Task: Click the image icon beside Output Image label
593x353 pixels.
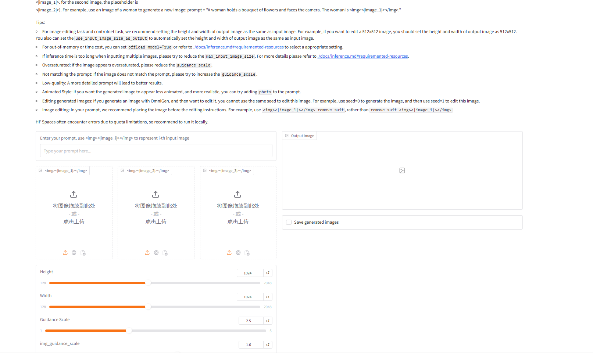Action: 287,136
